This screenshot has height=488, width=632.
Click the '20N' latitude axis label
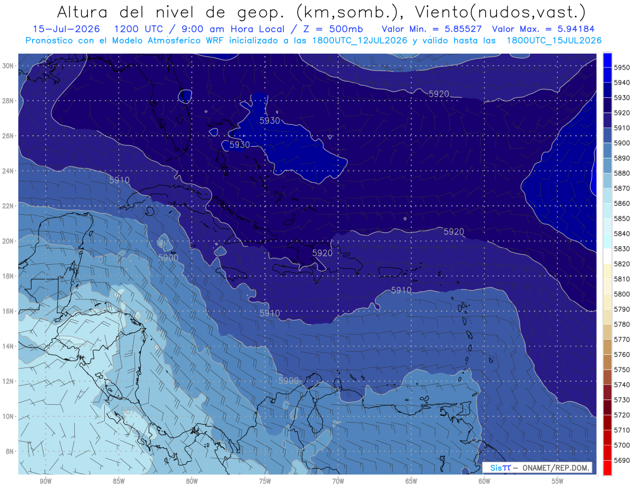click(x=8, y=241)
